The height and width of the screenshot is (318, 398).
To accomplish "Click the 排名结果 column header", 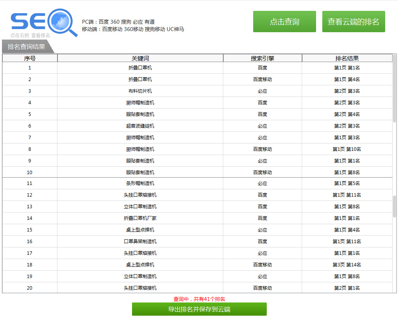I will click(x=347, y=58).
